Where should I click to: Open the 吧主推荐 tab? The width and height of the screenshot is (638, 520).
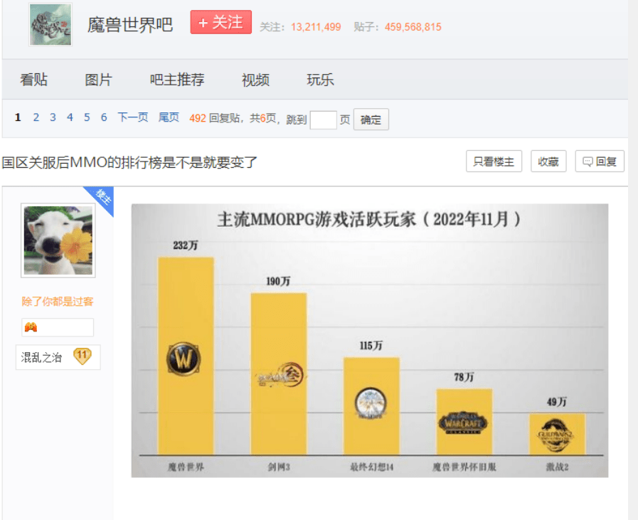[177, 80]
